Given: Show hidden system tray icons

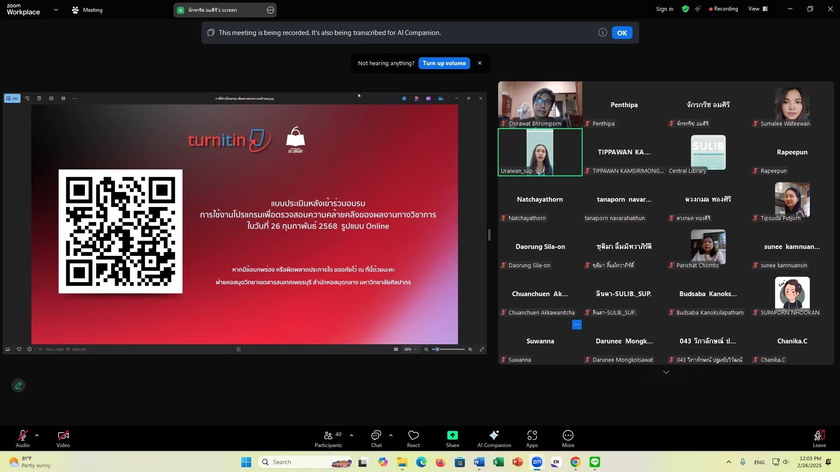Looking at the screenshot, I should click(728, 462).
